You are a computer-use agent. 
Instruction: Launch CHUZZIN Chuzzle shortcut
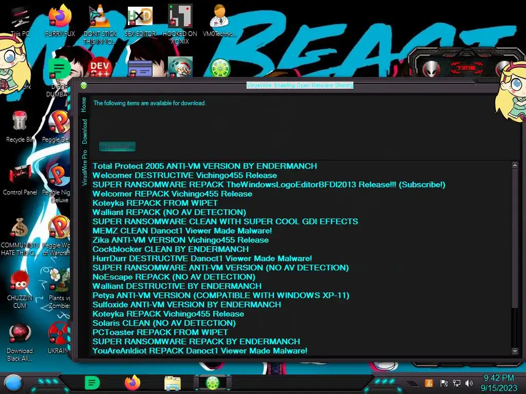20,289
